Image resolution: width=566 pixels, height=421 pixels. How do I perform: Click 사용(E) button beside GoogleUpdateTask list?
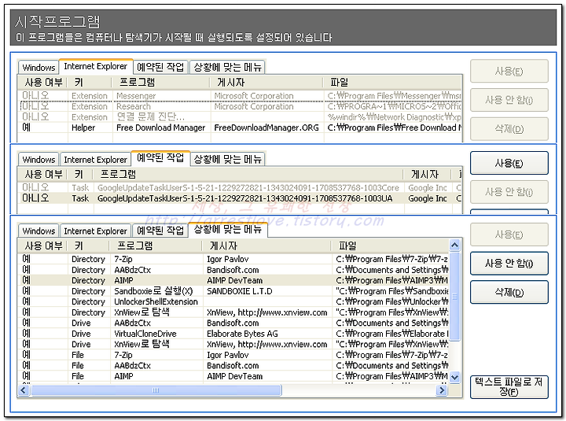tap(509, 164)
